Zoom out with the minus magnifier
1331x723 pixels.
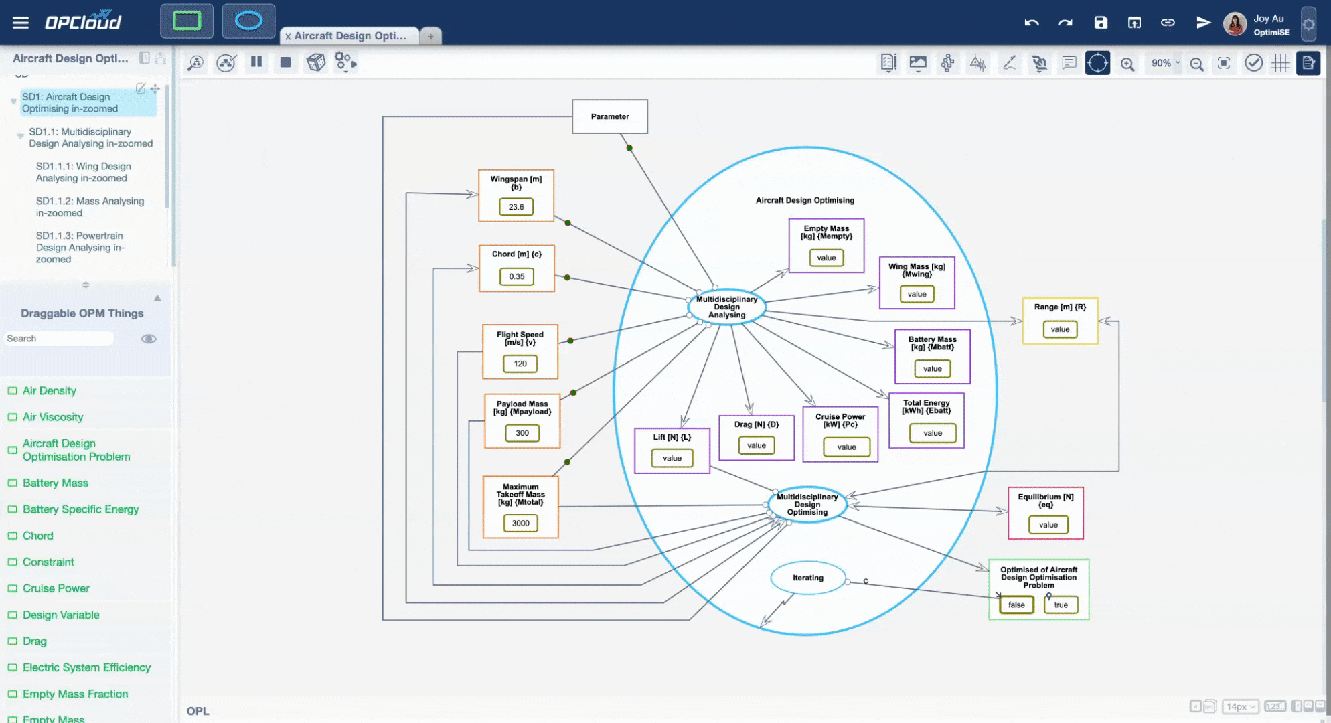[1196, 64]
